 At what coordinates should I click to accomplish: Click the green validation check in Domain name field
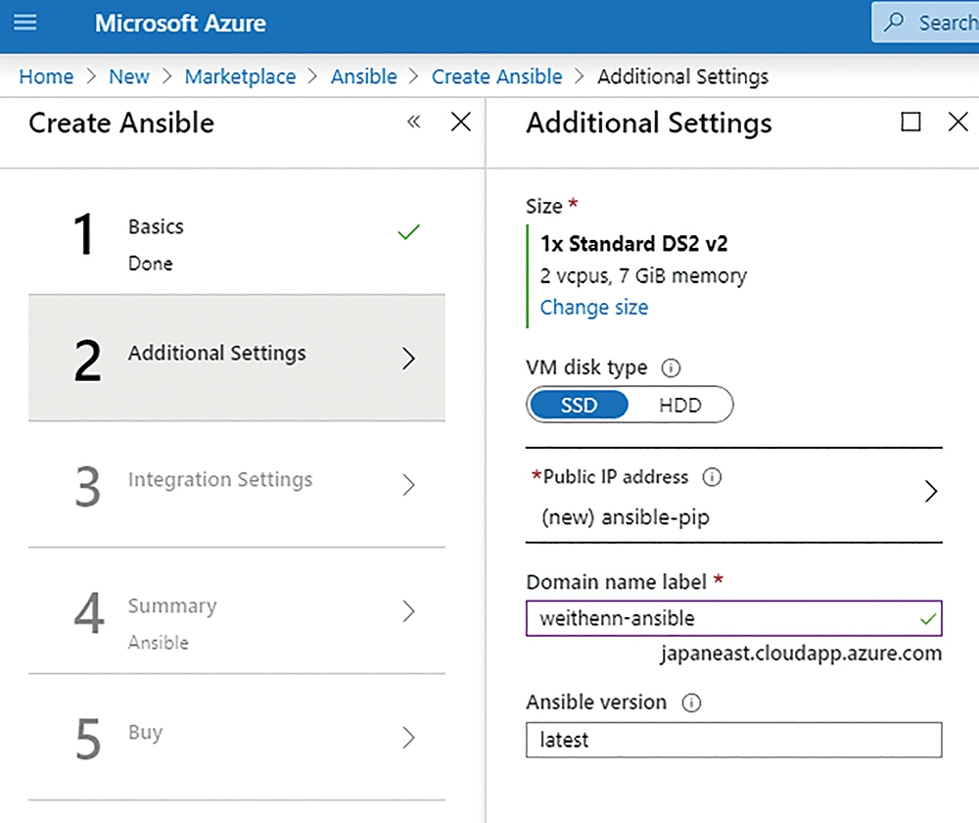(x=928, y=618)
